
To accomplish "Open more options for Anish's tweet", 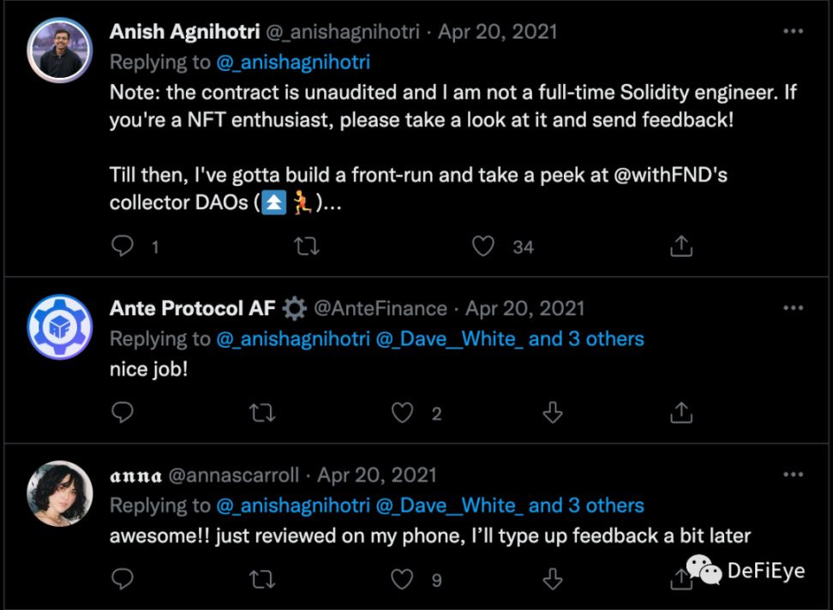I will 794,32.
